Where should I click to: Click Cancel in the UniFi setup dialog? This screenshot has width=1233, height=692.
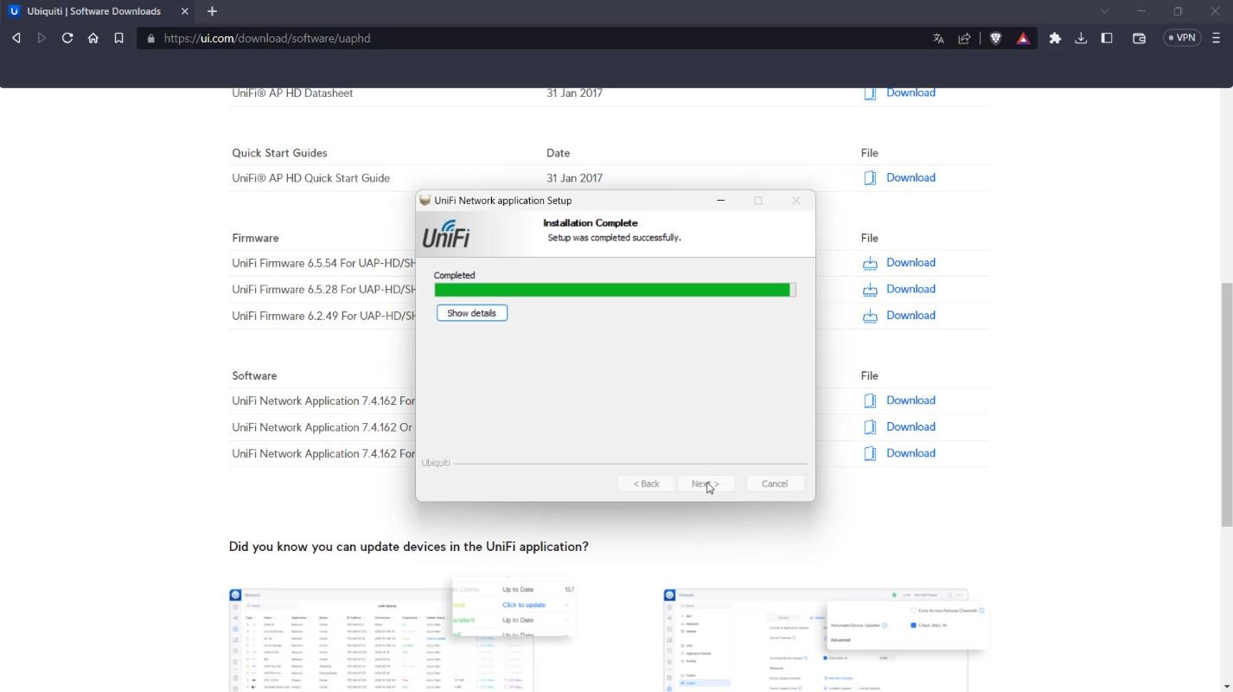[x=775, y=484]
